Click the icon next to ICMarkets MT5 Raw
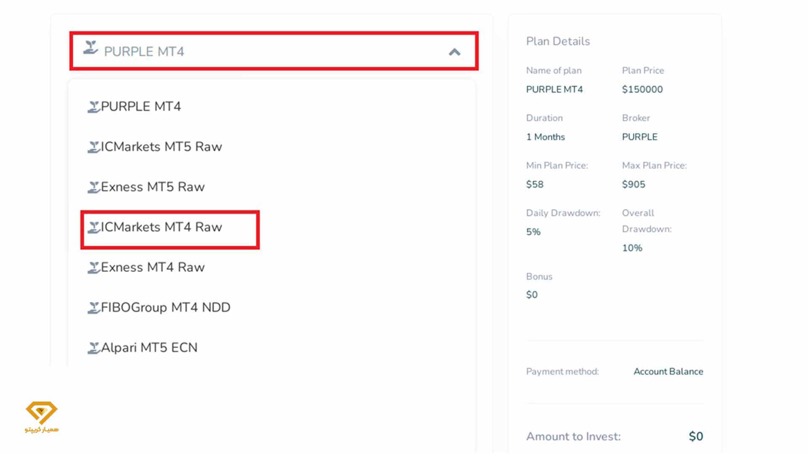The width and height of the screenshot is (808, 454). coord(93,147)
